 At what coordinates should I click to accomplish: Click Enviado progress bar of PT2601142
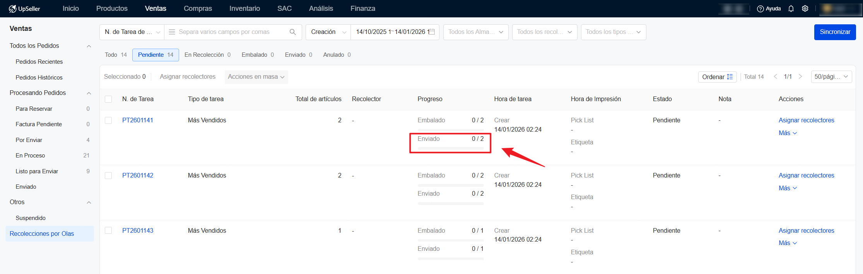pos(451,203)
